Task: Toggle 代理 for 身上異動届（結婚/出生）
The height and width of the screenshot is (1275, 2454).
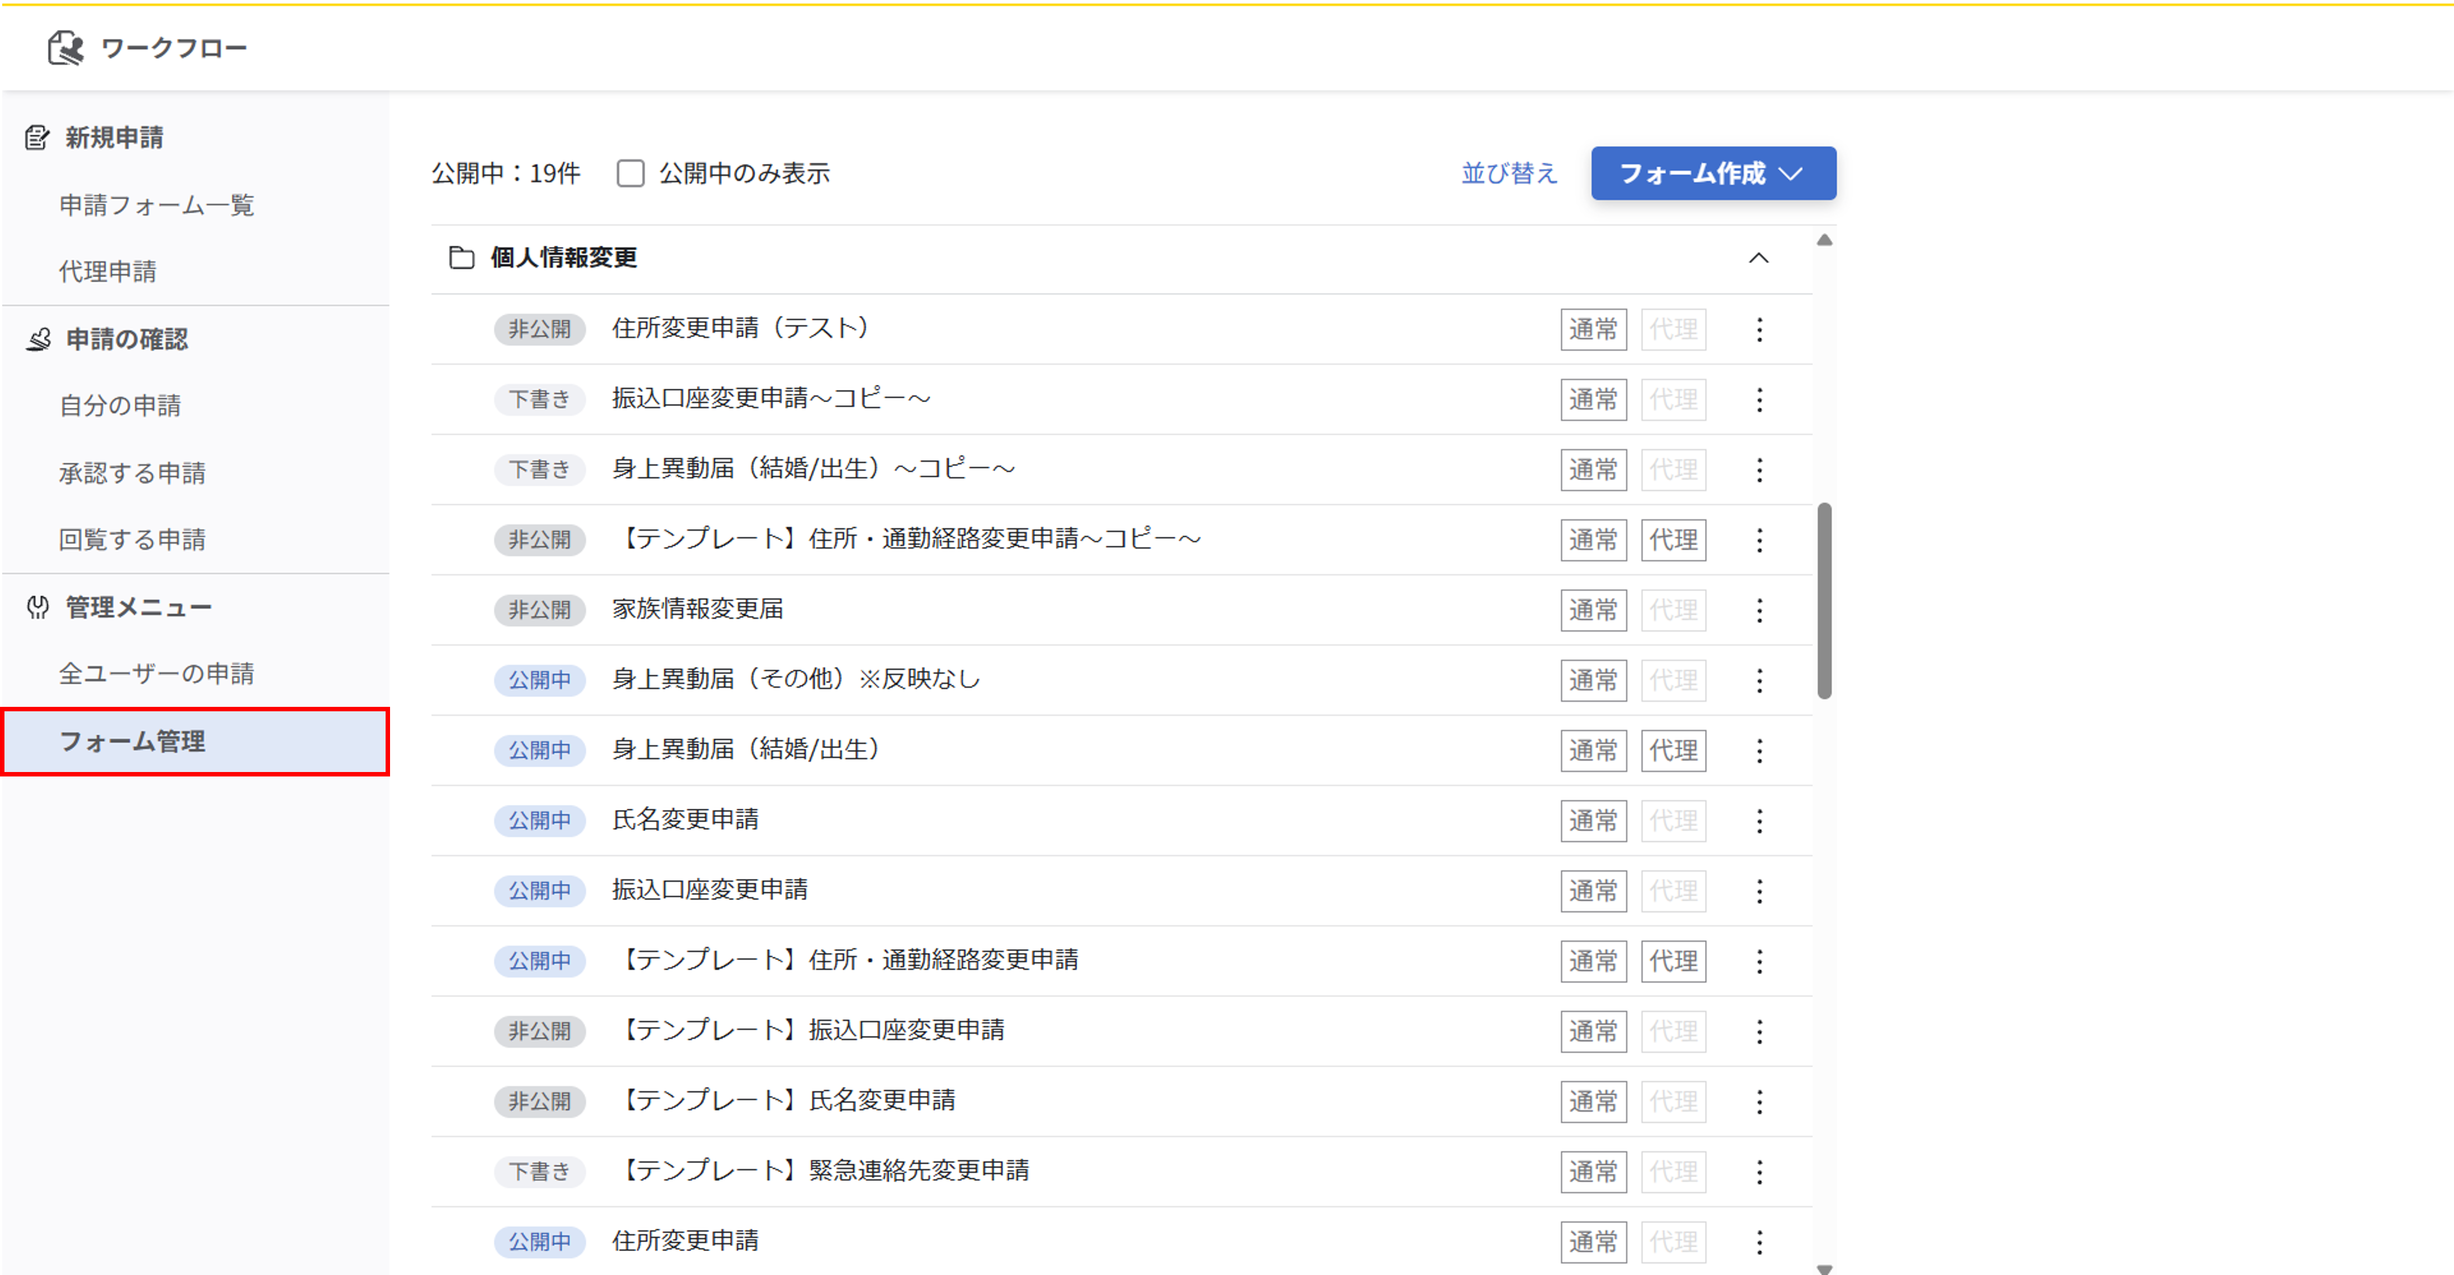Action: 1673,750
